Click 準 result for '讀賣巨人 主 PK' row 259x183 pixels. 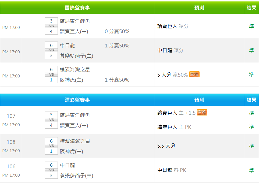point(251,127)
